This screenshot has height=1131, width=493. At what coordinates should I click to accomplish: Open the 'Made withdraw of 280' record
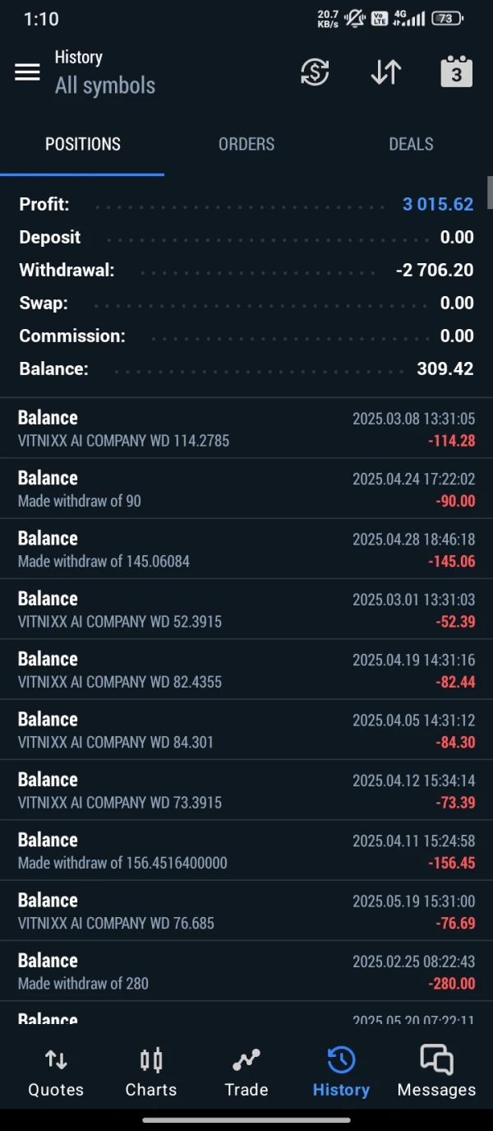point(246,971)
